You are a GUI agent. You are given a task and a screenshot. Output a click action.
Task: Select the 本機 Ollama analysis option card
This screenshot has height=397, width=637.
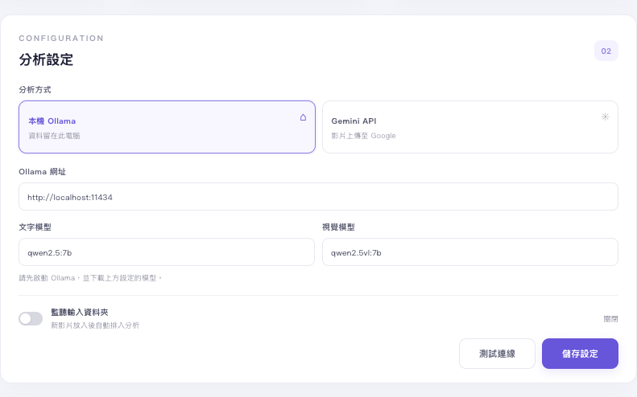pos(167,127)
